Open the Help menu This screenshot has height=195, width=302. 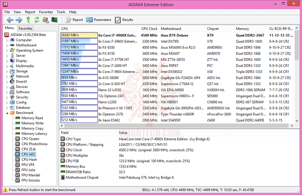[x=73, y=12]
